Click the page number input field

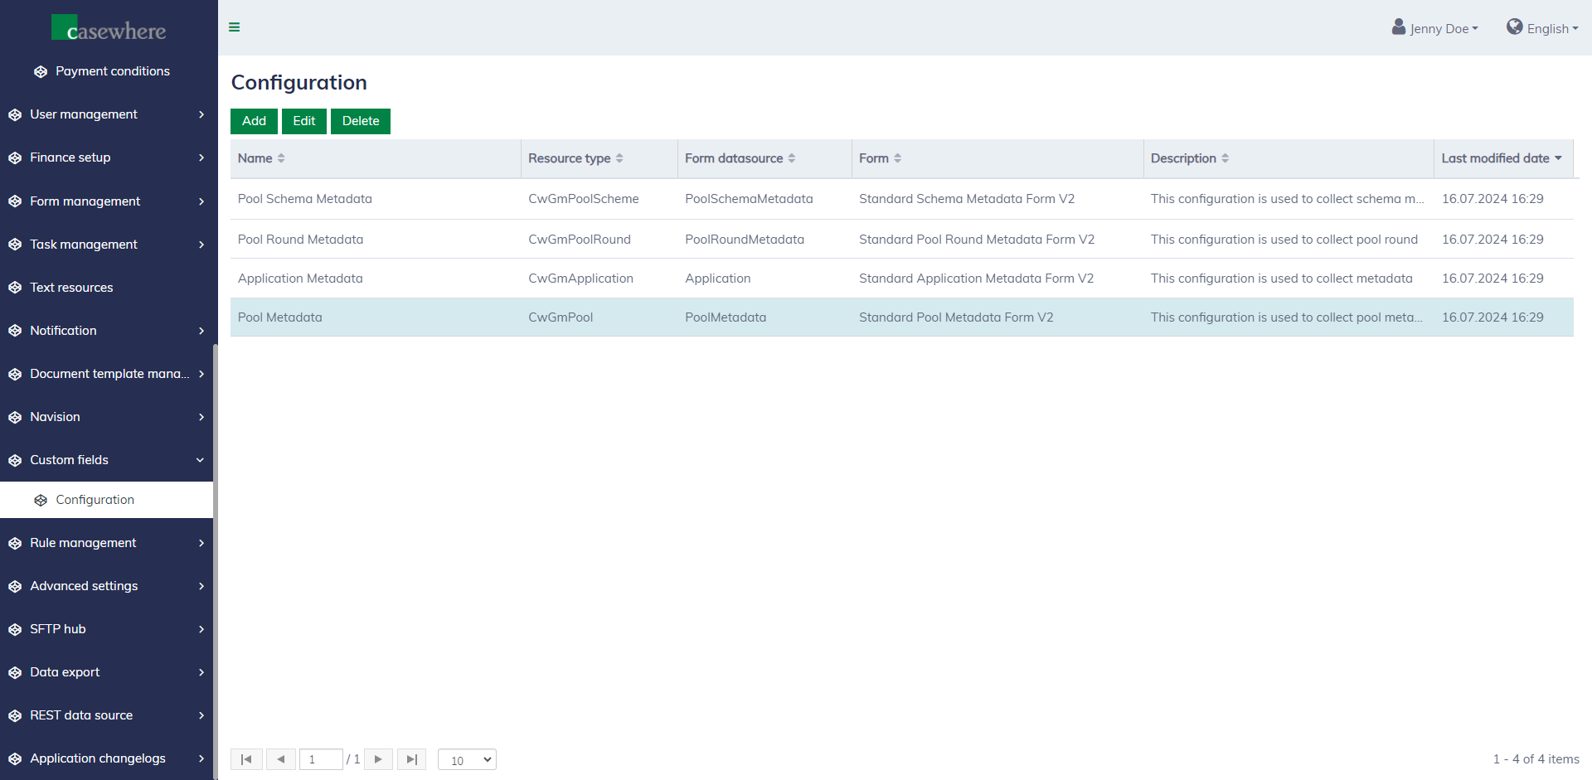click(321, 759)
